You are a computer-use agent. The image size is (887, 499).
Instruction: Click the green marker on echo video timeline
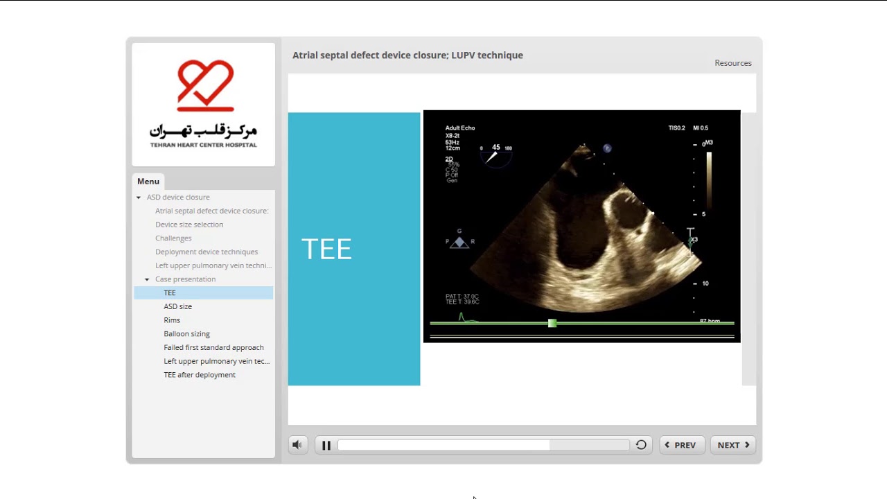coord(552,324)
